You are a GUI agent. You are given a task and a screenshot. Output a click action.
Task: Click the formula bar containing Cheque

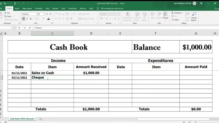[x=126, y=28]
